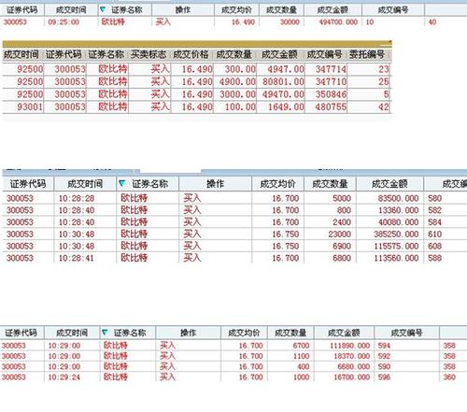Select trade number 347710 cell
Screen dimensions: 467x412
[x=331, y=82]
